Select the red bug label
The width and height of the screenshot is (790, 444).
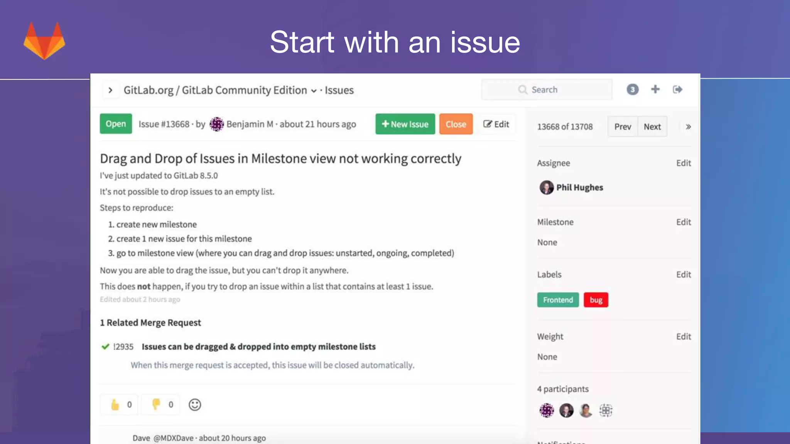coord(596,300)
